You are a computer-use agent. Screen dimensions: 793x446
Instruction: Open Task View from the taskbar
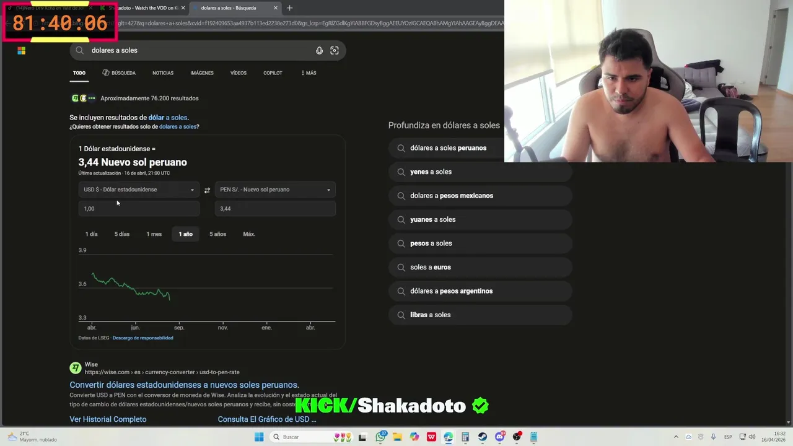[x=362, y=437]
